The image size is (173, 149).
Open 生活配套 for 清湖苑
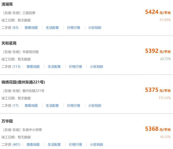[x=52, y=28]
